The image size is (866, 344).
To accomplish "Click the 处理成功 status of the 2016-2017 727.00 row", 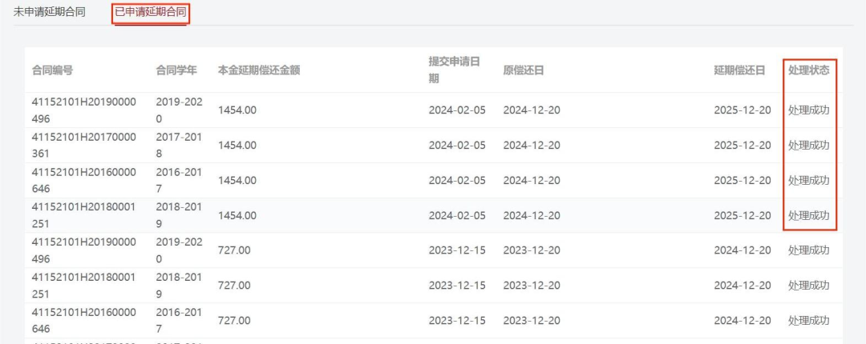I will coord(808,321).
